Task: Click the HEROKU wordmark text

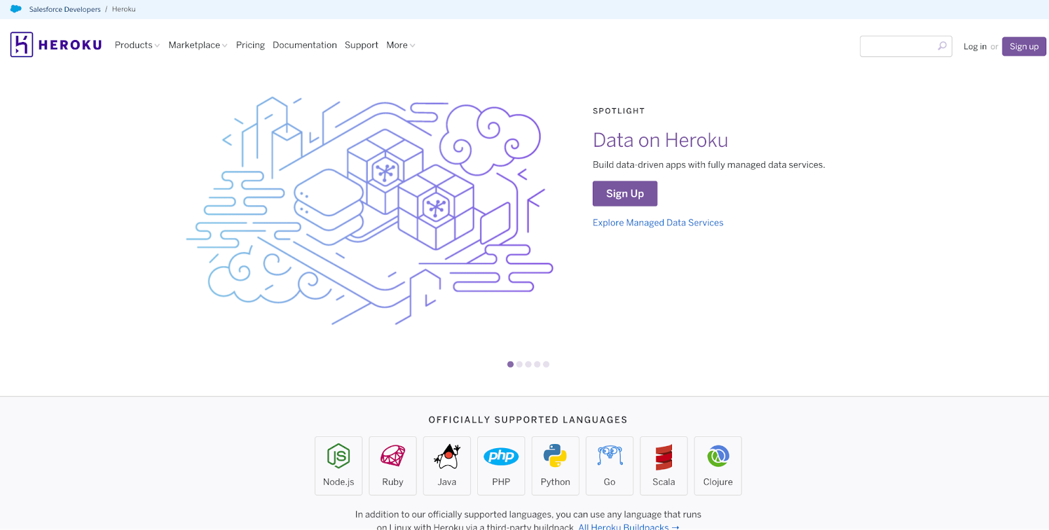Action: [x=70, y=45]
